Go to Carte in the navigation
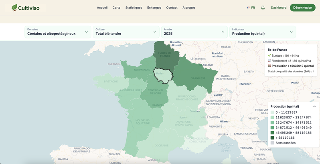The height and width of the screenshot is (164, 320). [x=116, y=8]
